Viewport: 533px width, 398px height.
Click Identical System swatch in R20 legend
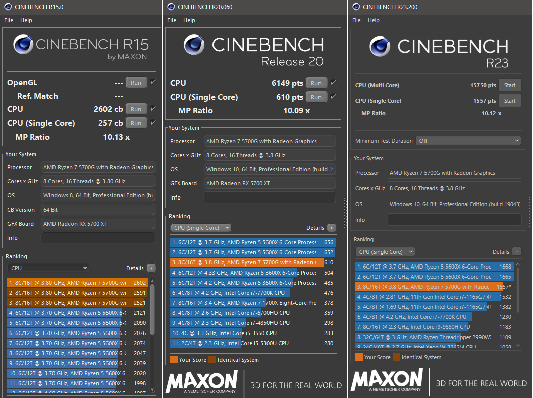212,360
